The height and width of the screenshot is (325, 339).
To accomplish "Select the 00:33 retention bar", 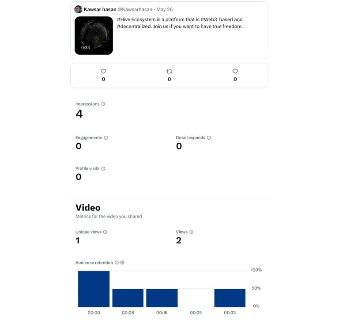I will pos(230,298).
